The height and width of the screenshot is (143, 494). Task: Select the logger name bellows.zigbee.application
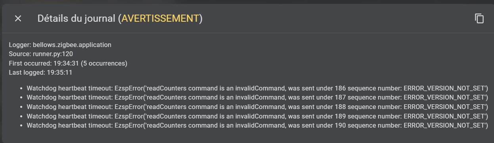pyautogui.click(x=72, y=45)
